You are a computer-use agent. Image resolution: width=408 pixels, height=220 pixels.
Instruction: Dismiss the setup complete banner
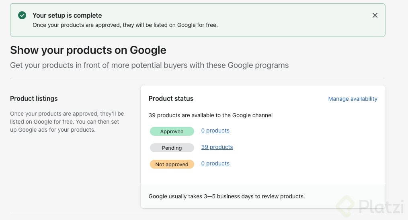pyautogui.click(x=375, y=15)
